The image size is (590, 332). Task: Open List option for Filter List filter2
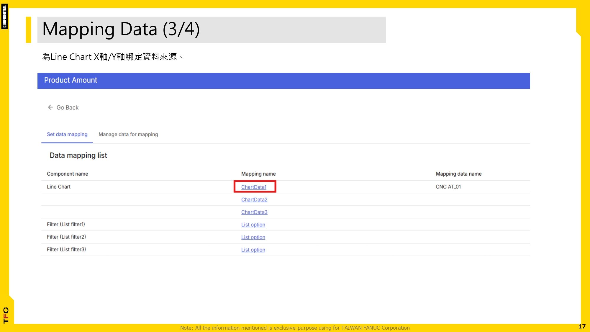click(x=253, y=237)
